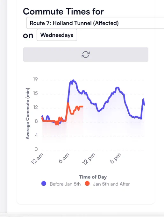Click the blue evening peak on the chart
The width and height of the screenshot is (164, 217).
pos(117,87)
